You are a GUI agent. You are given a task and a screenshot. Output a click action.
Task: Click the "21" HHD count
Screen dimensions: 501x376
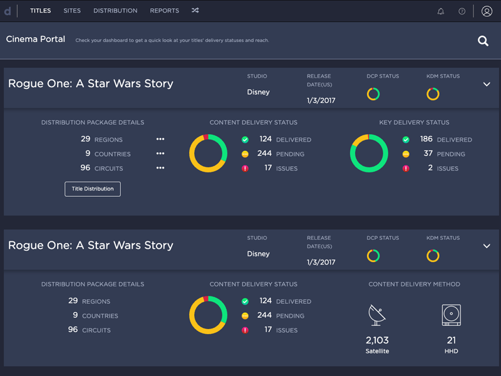pyautogui.click(x=451, y=340)
